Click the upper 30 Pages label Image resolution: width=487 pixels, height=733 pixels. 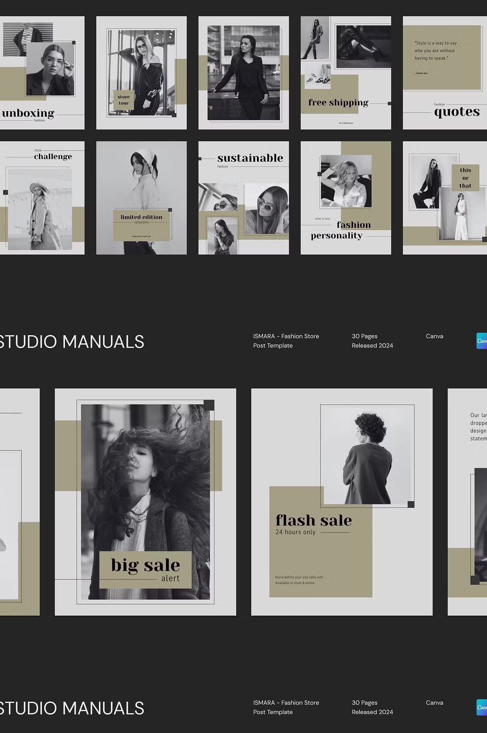tap(364, 336)
